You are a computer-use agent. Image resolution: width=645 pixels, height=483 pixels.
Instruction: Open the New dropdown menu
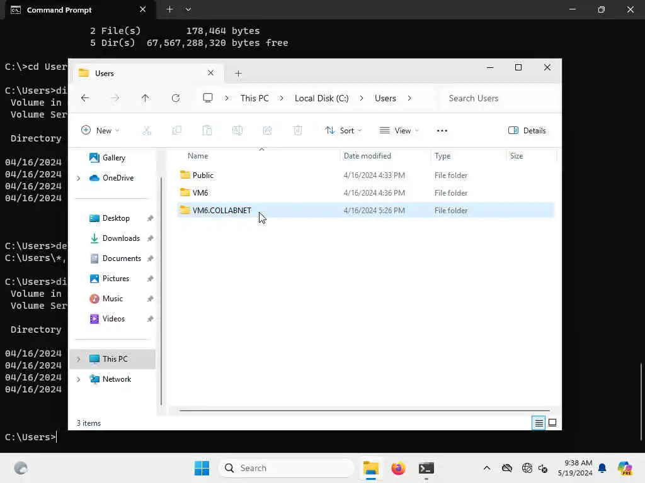coord(100,131)
